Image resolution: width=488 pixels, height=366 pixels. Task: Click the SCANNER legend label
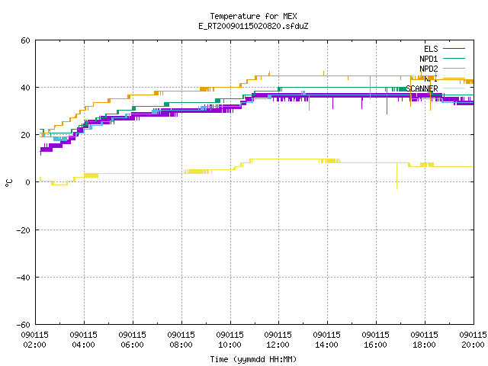422,88
